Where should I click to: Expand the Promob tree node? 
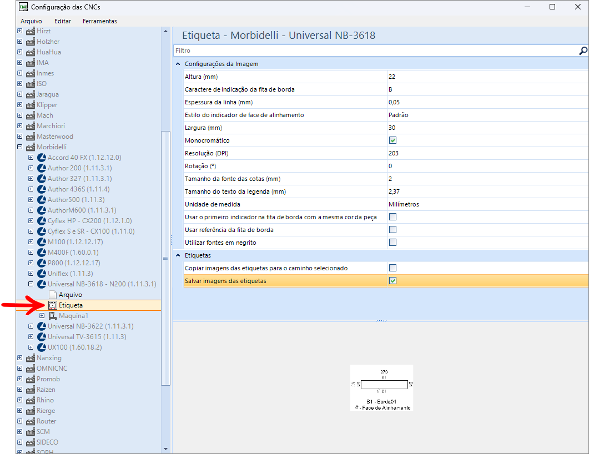(x=20, y=379)
